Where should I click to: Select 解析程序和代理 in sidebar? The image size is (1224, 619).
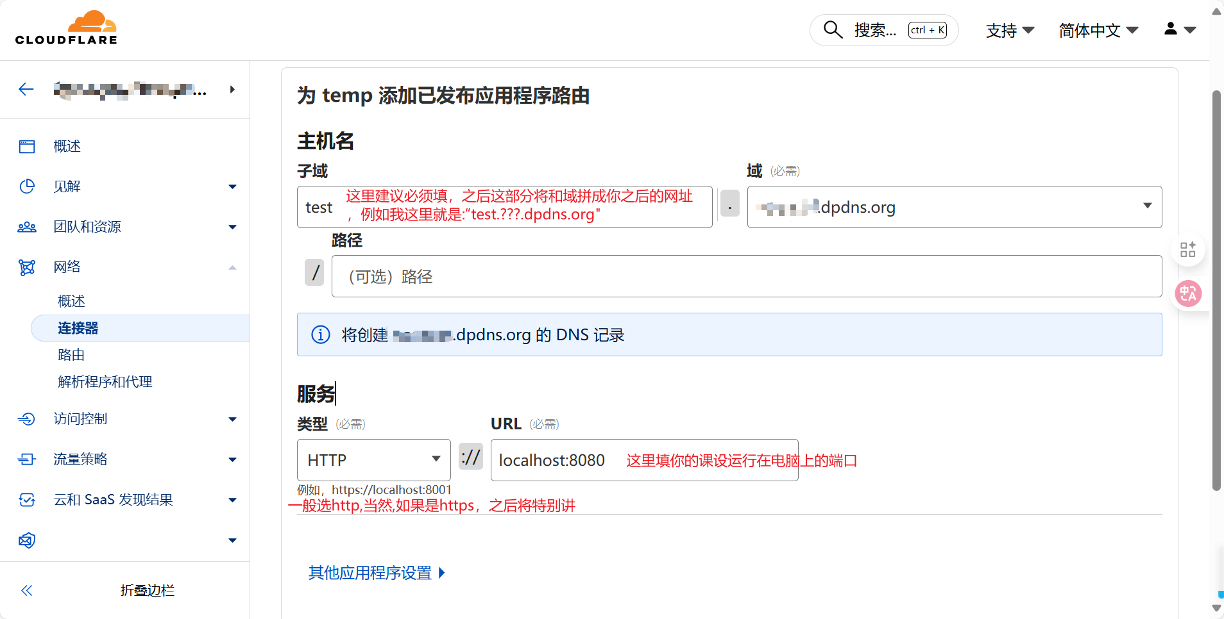tap(105, 382)
